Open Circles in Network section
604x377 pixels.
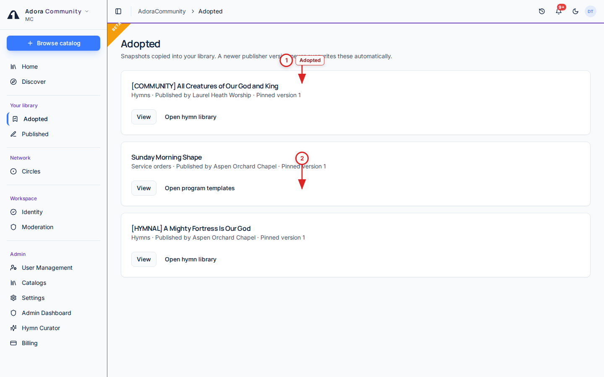pos(53,171)
